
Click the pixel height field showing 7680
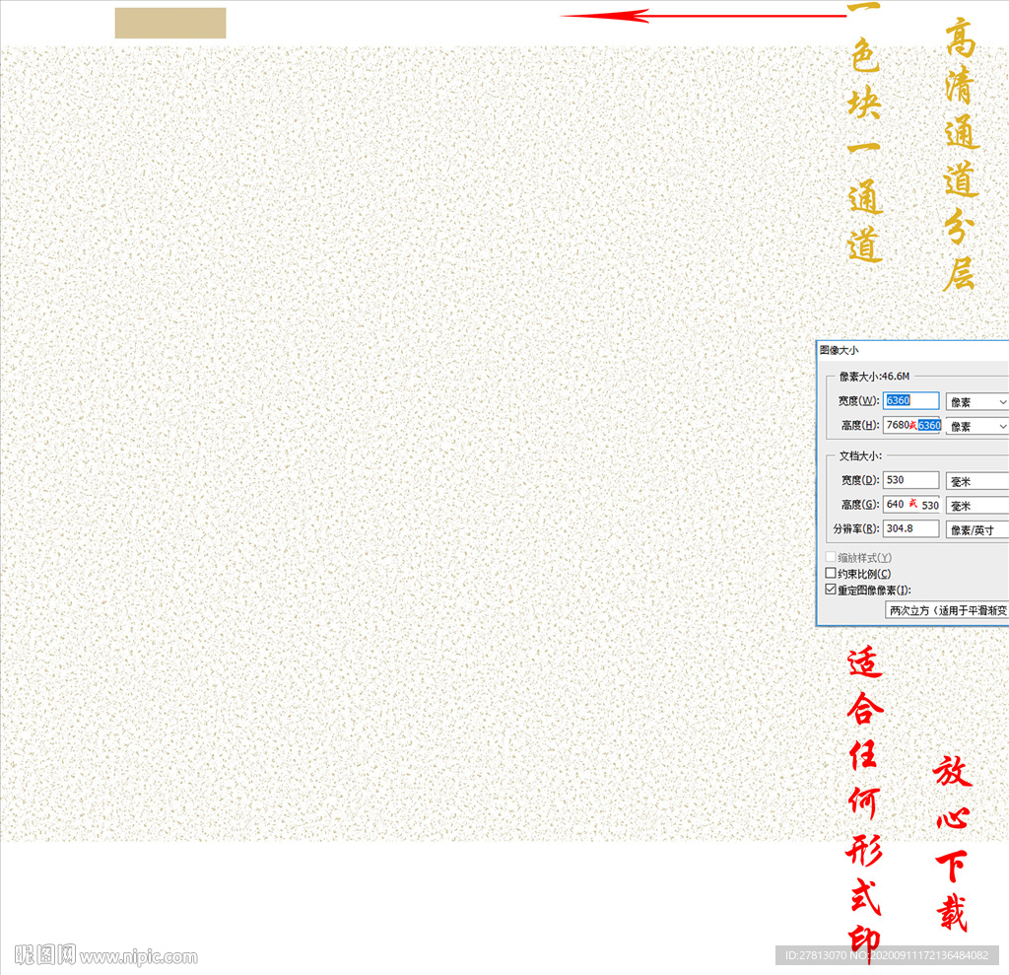[911, 425]
